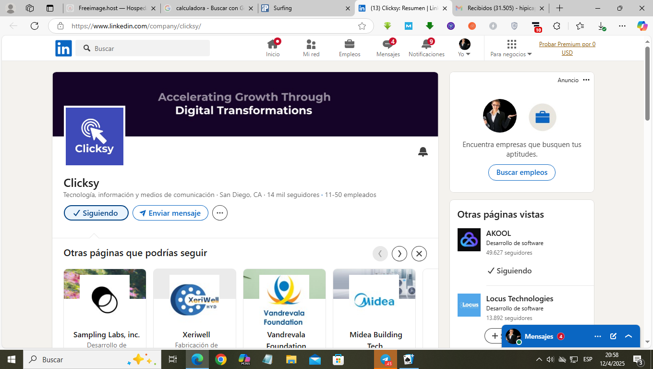653x369 pixels.
Task: Launch Google Chrome from the taskbar
Action: [x=221, y=359]
